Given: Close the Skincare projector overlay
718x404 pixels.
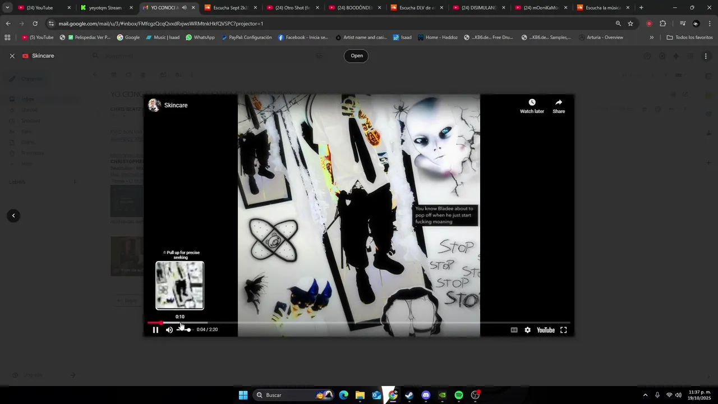Looking at the screenshot, I should [x=12, y=56].
